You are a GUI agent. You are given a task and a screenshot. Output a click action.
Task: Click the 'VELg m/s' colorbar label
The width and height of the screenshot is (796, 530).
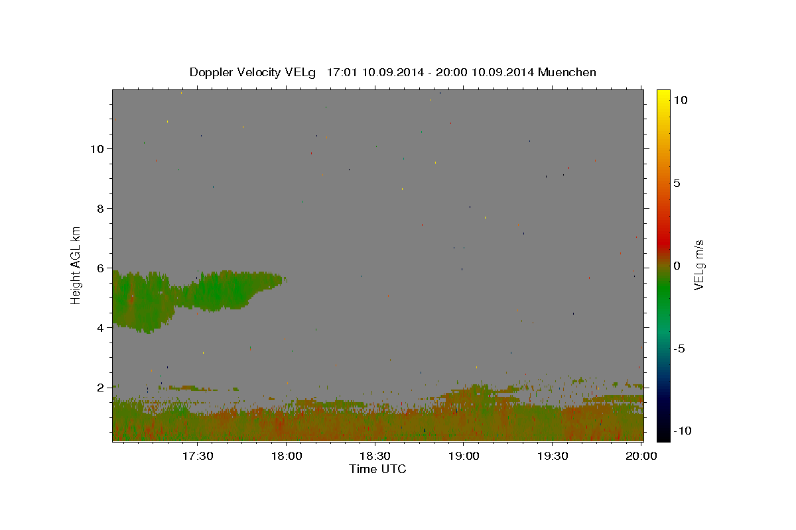[x=698, y=265]
